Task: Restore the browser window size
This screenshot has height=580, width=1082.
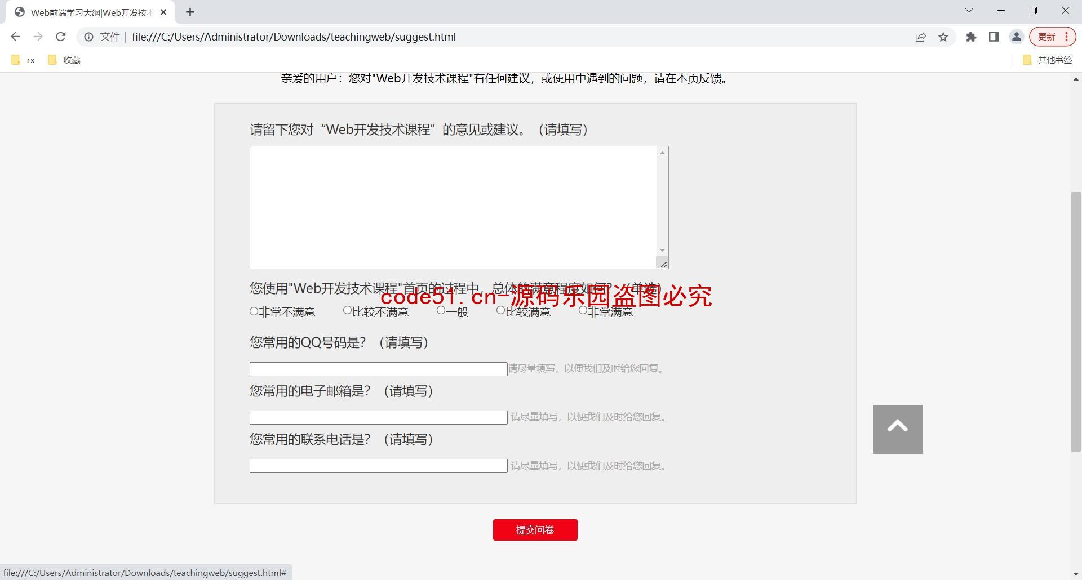Action: (1033, 11)
